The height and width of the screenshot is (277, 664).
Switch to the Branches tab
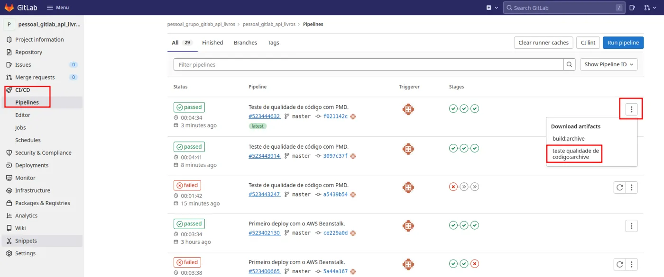click(245, 43)
